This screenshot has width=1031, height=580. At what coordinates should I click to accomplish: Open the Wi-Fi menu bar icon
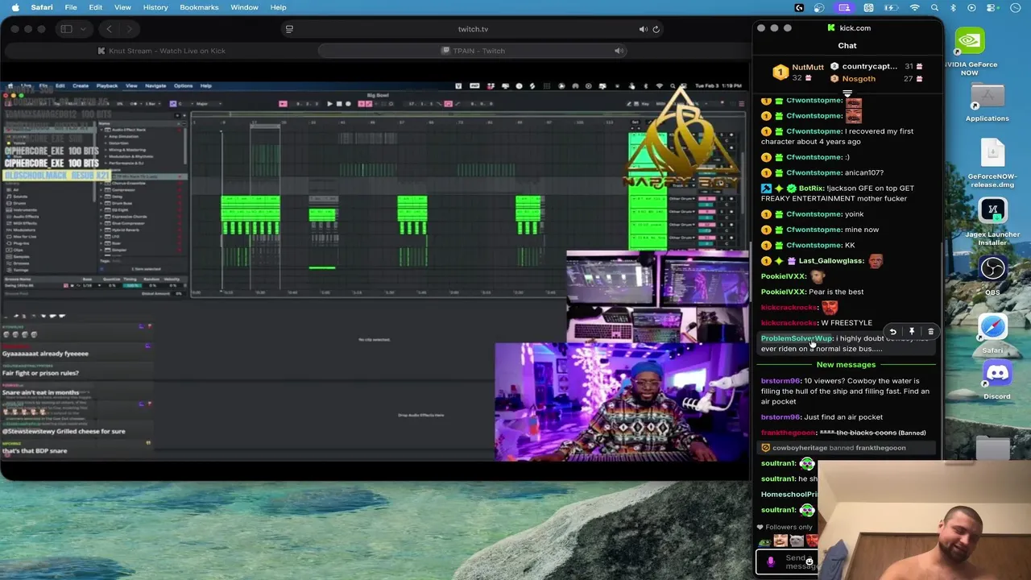(x=915, y=7)
